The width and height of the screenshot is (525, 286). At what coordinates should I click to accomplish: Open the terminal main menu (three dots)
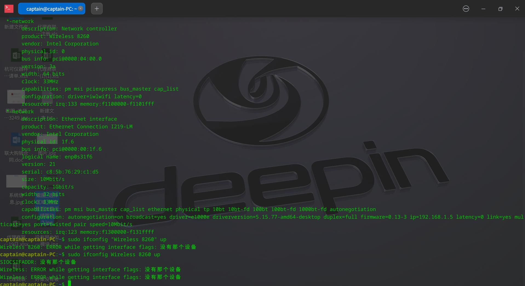click(466, 9)
